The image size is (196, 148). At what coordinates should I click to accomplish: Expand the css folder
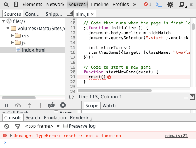pyautogui.click(x=12, y=35)
